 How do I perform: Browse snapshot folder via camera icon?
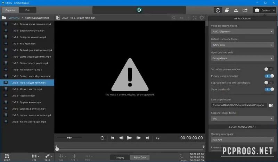click(271, 105)
